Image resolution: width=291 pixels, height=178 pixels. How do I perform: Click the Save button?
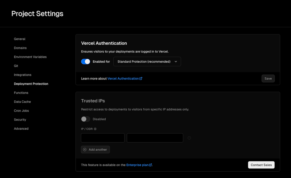268,78
